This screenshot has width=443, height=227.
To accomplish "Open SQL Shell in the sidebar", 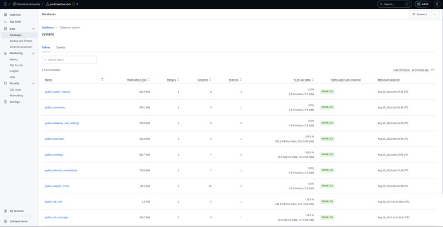I will pyautogui.click(x=15, y=22).
